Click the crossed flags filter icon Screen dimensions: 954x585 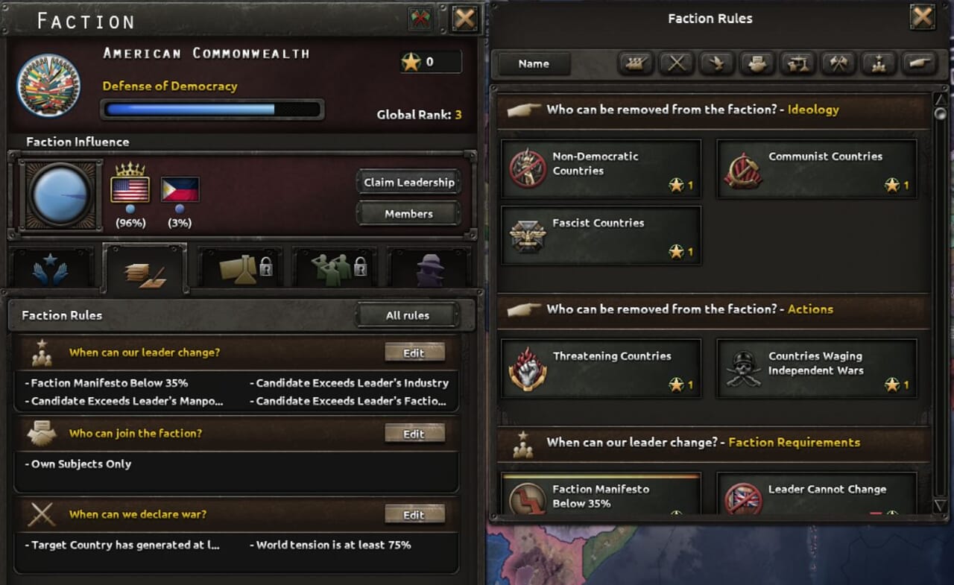coord(838,64)
